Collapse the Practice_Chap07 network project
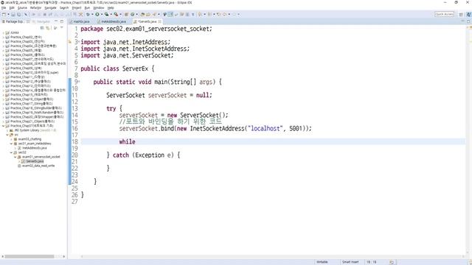This screenshot has width=472, height=265. [x=3, y=126]
